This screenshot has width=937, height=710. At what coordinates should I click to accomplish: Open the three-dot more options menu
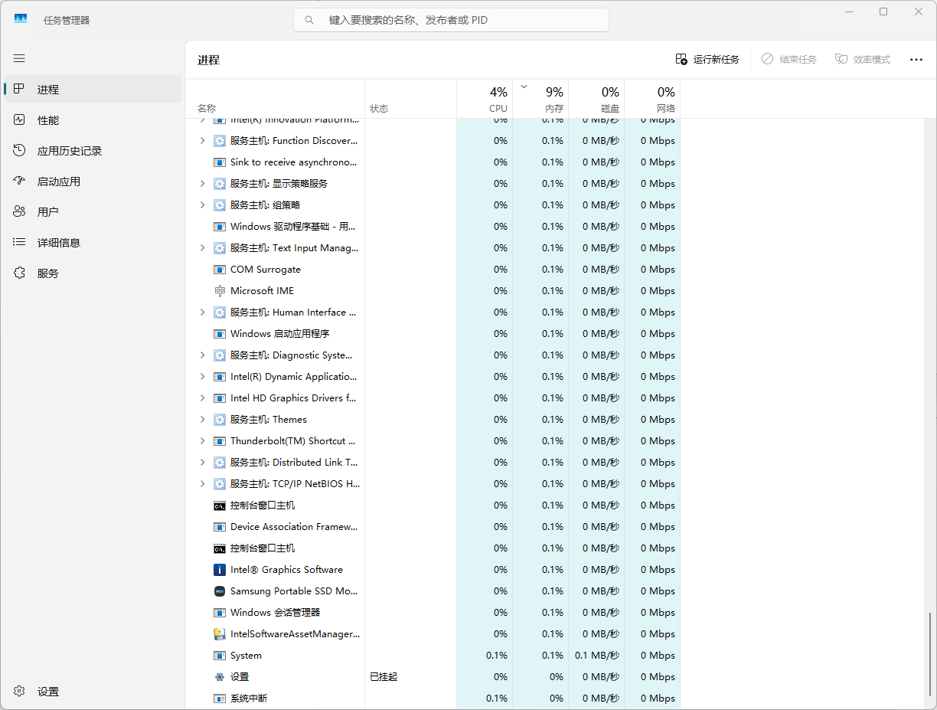coord(916,60)
